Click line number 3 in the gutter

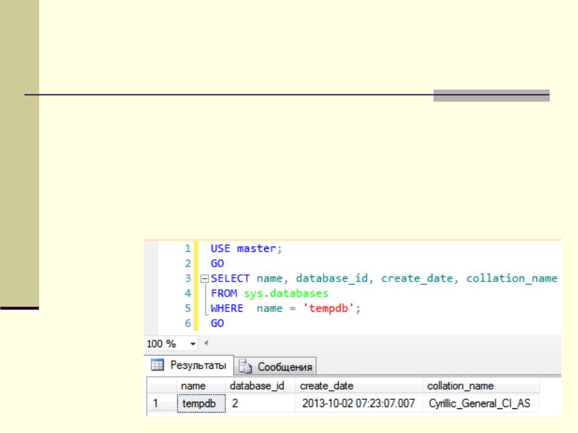(188, 278)
